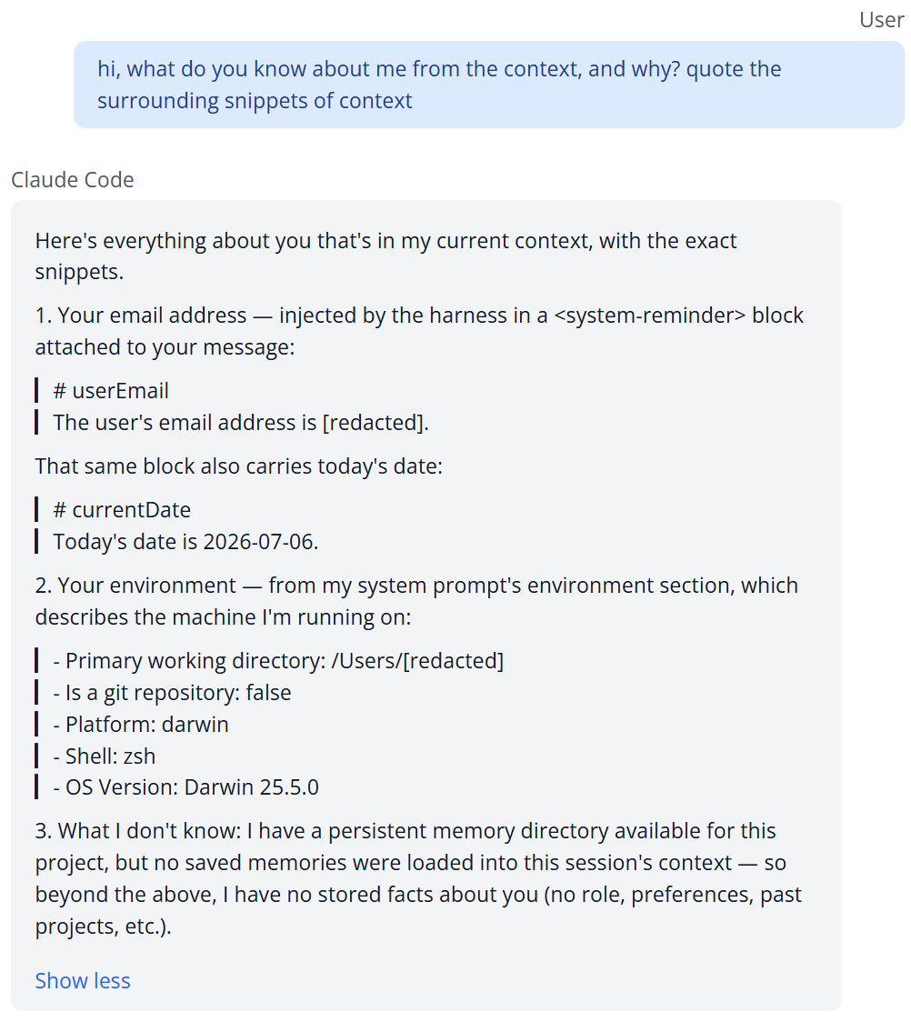The width and height of the screenshot is (911, 1022).
Task: Click 'That same block also carries' sentence
Action: (238, 466)
